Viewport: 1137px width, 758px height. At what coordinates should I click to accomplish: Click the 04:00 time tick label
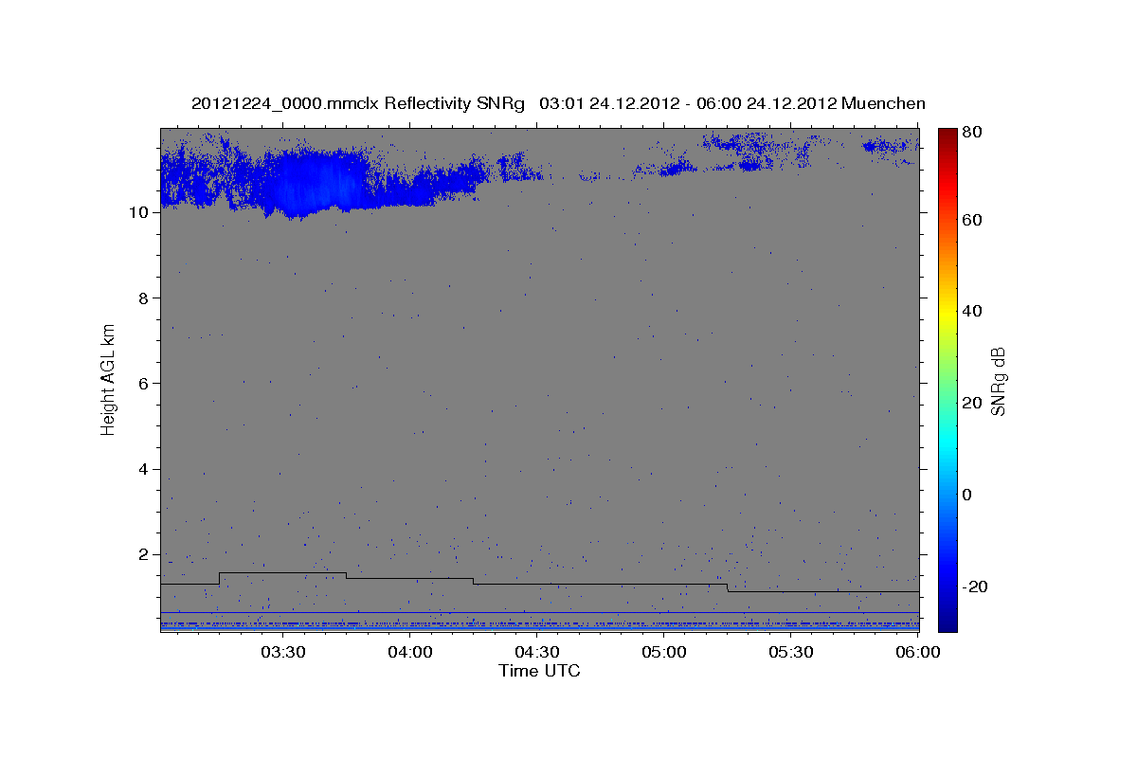(x=409, y=653)
